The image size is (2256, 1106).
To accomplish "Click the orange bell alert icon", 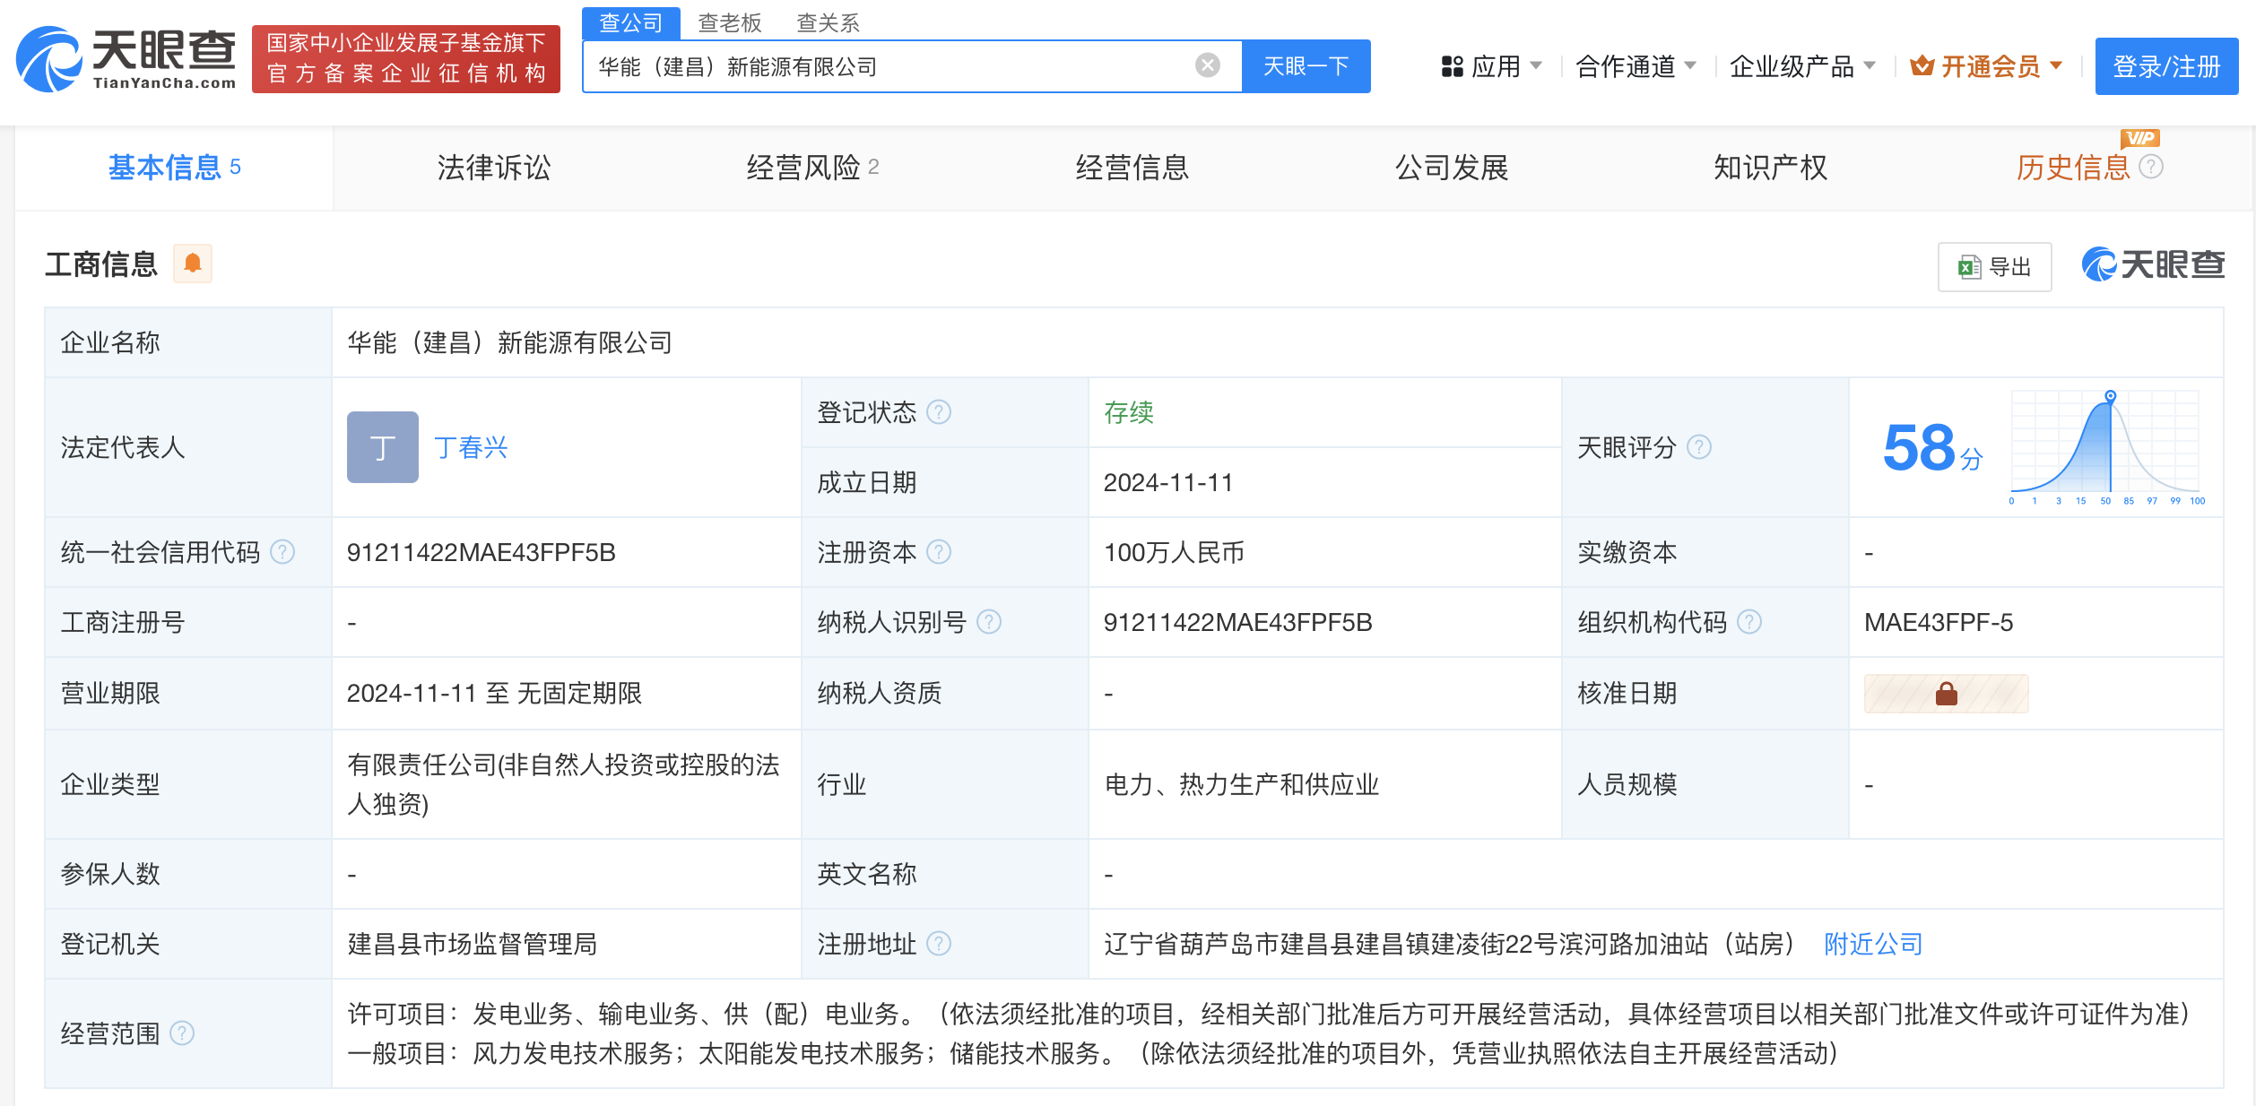I will pyautogui.click(x=192, y=264).
